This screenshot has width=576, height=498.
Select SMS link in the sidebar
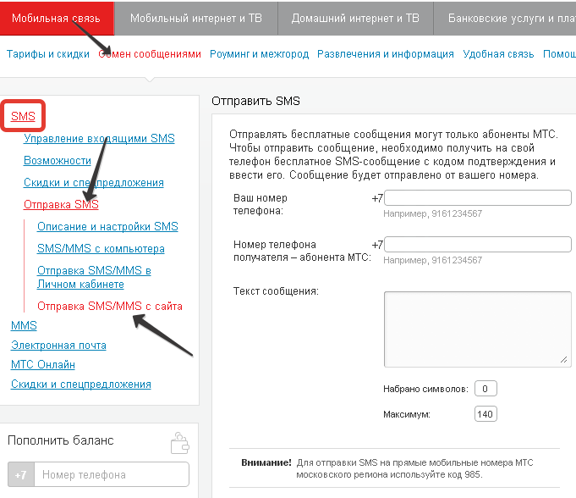23,117
